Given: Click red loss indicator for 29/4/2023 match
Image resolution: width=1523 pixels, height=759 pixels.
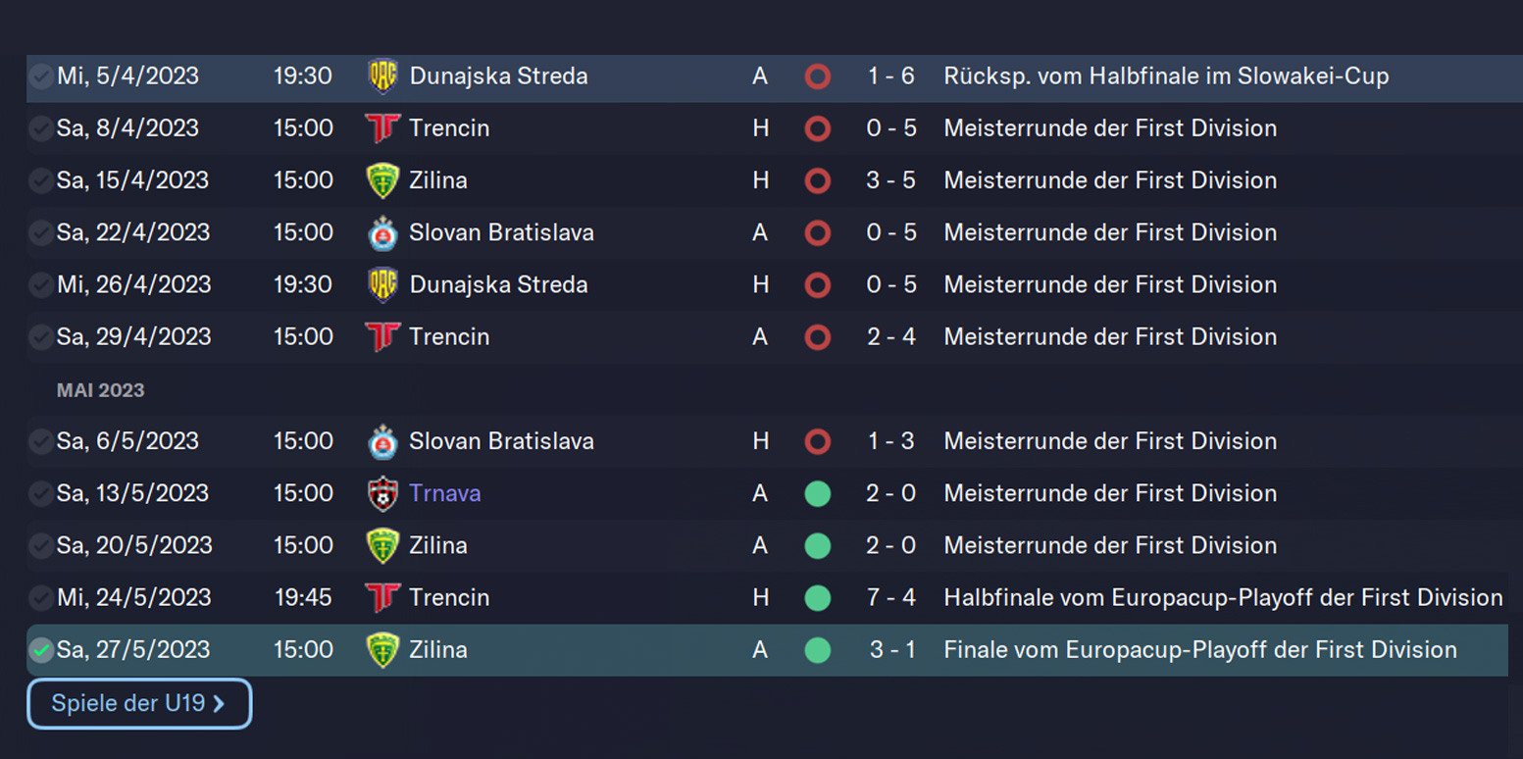Looking at the screenshot, I should pyautogui.click(x=817, y=337).
